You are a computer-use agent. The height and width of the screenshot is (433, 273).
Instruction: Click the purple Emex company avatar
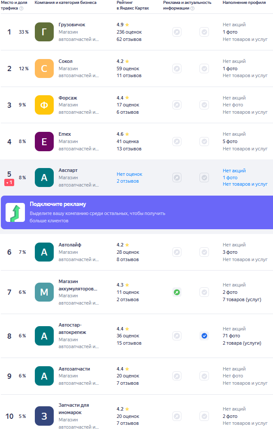(44, 141)
